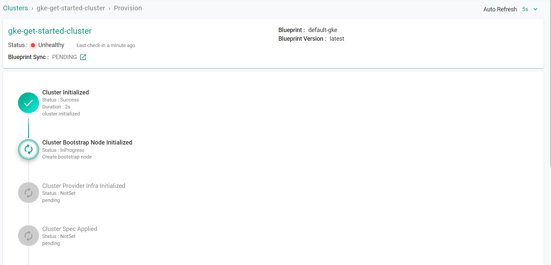Click 'Duration : 2s' text

coord(56,107)
